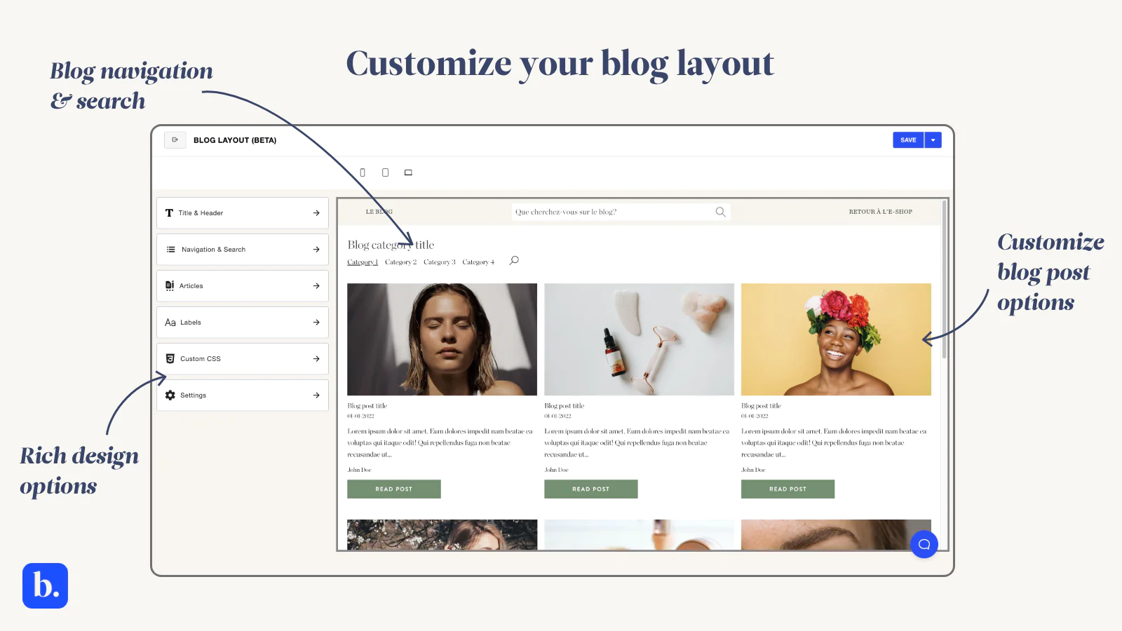Image resolution: width=1122 pixels, height=631 pixels.
Task: Select the Category 1 tab
Action: coord(363,262)
